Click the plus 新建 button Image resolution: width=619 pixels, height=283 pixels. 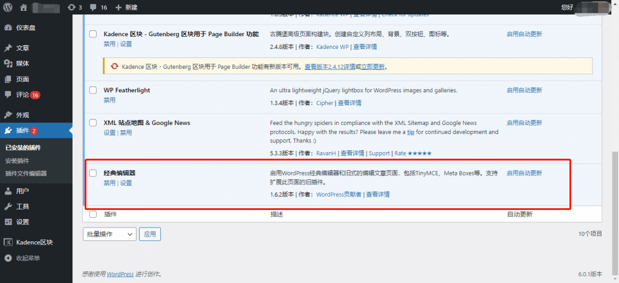point(126,7)
